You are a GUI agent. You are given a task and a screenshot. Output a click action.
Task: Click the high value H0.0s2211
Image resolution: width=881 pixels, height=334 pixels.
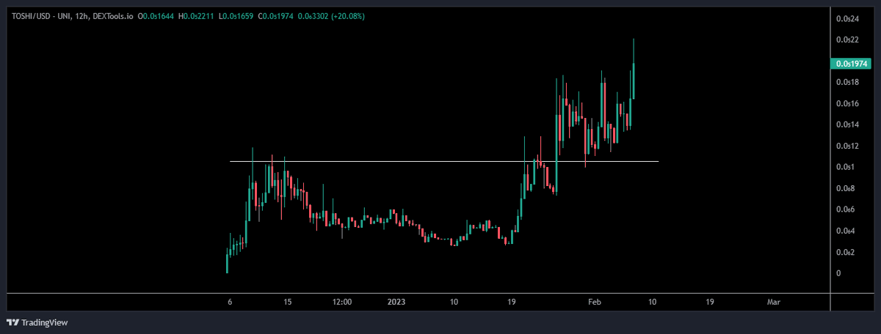(197, 16)
